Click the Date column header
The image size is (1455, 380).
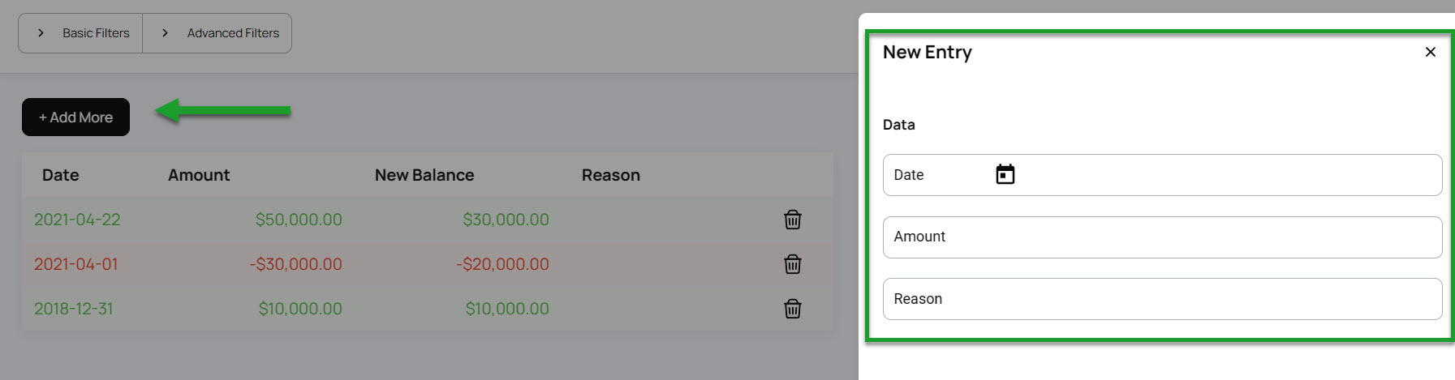[61, 175]
